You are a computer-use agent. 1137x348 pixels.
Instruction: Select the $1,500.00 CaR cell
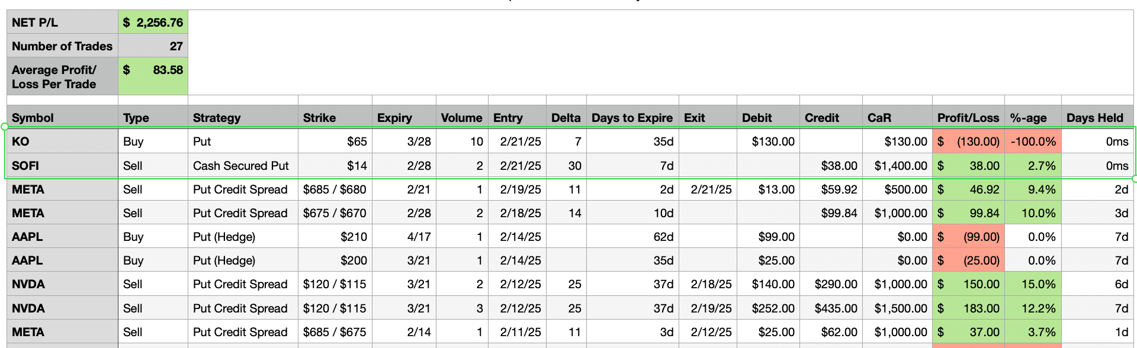pos(897,308)
